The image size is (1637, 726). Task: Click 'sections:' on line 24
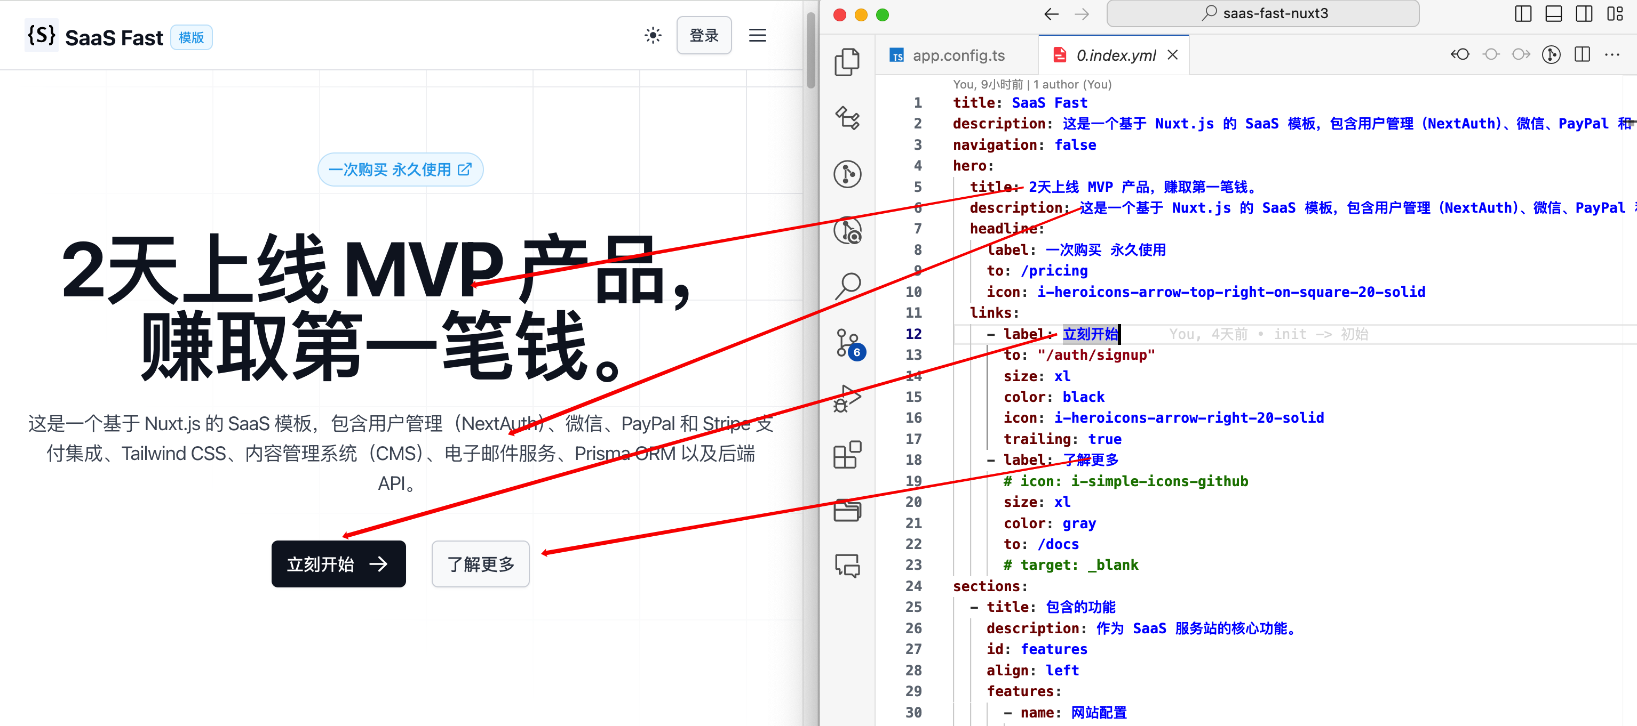[x=990, y=586]
